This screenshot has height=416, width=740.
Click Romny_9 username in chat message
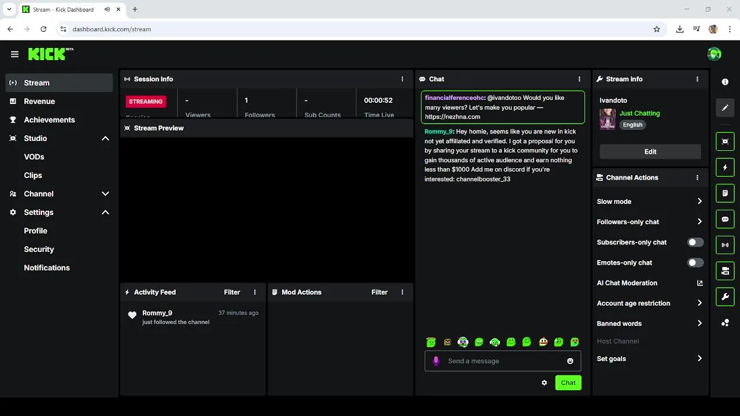coord(438,132)
